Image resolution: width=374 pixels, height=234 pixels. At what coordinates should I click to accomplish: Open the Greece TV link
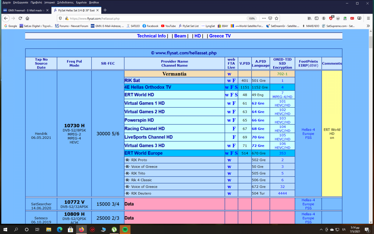220,36
